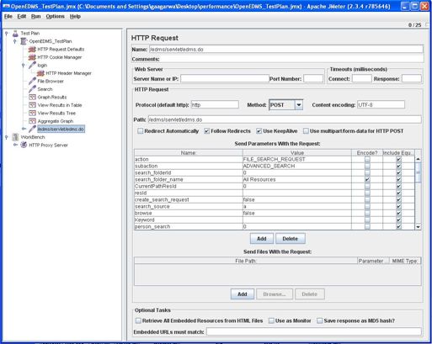Open the Help menu
Viewport: 432px width, 344px height.
75,17
